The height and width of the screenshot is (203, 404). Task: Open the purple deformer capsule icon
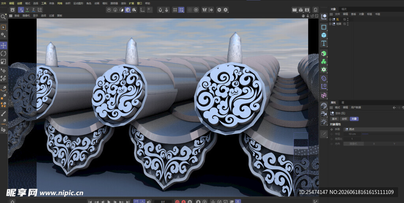324,78
